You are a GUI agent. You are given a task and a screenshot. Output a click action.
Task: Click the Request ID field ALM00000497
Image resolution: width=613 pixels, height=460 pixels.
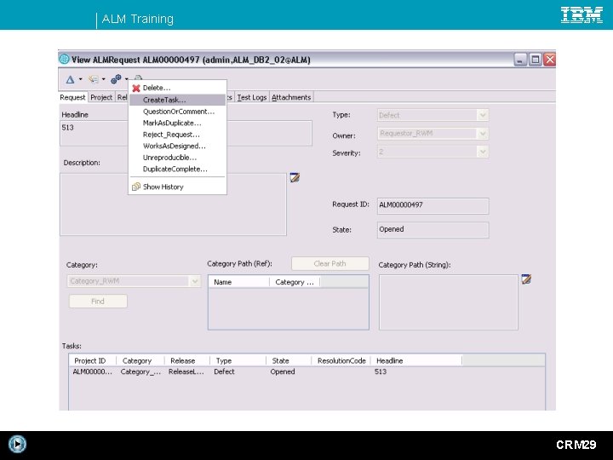point(433,206)
